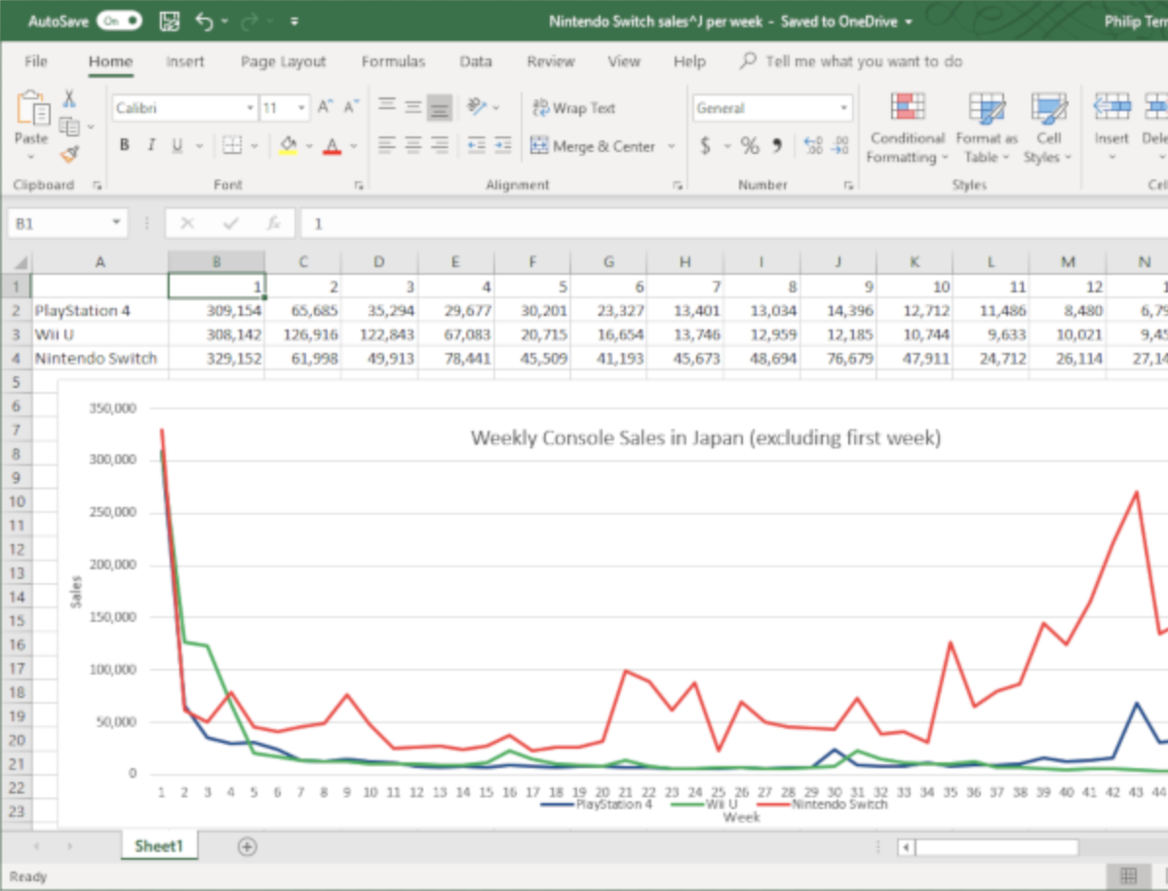Click the Select All corner triangle
1168x891 pixels.
coord(20,262)
